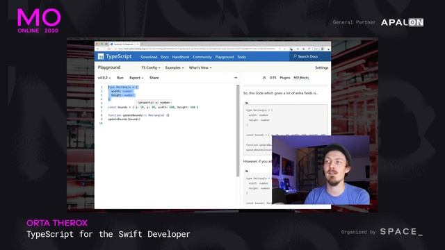Viewport: 445px width, 250px height.
Task: Go to the Handbook link
Action: [181, 57]
